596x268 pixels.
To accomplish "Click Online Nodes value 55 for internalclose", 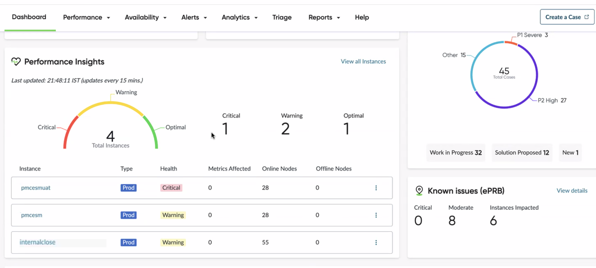I will tap(265, 242).
